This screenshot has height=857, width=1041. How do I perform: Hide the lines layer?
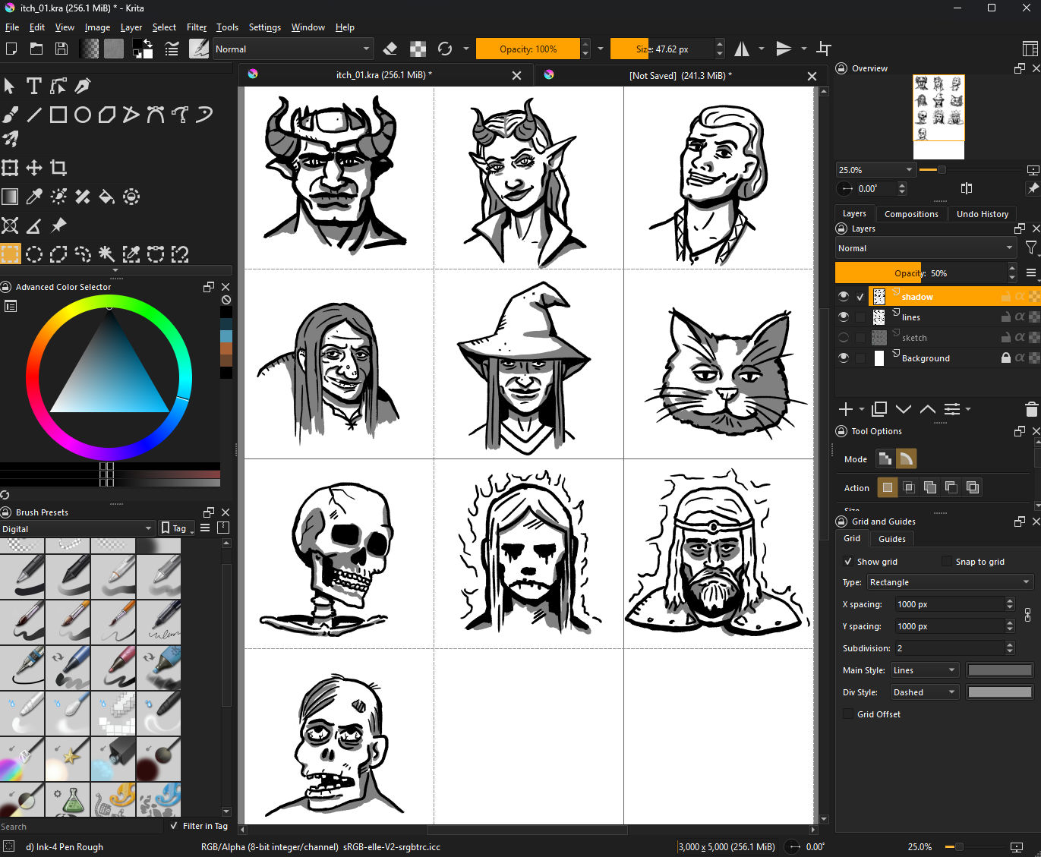pos(844,317)
